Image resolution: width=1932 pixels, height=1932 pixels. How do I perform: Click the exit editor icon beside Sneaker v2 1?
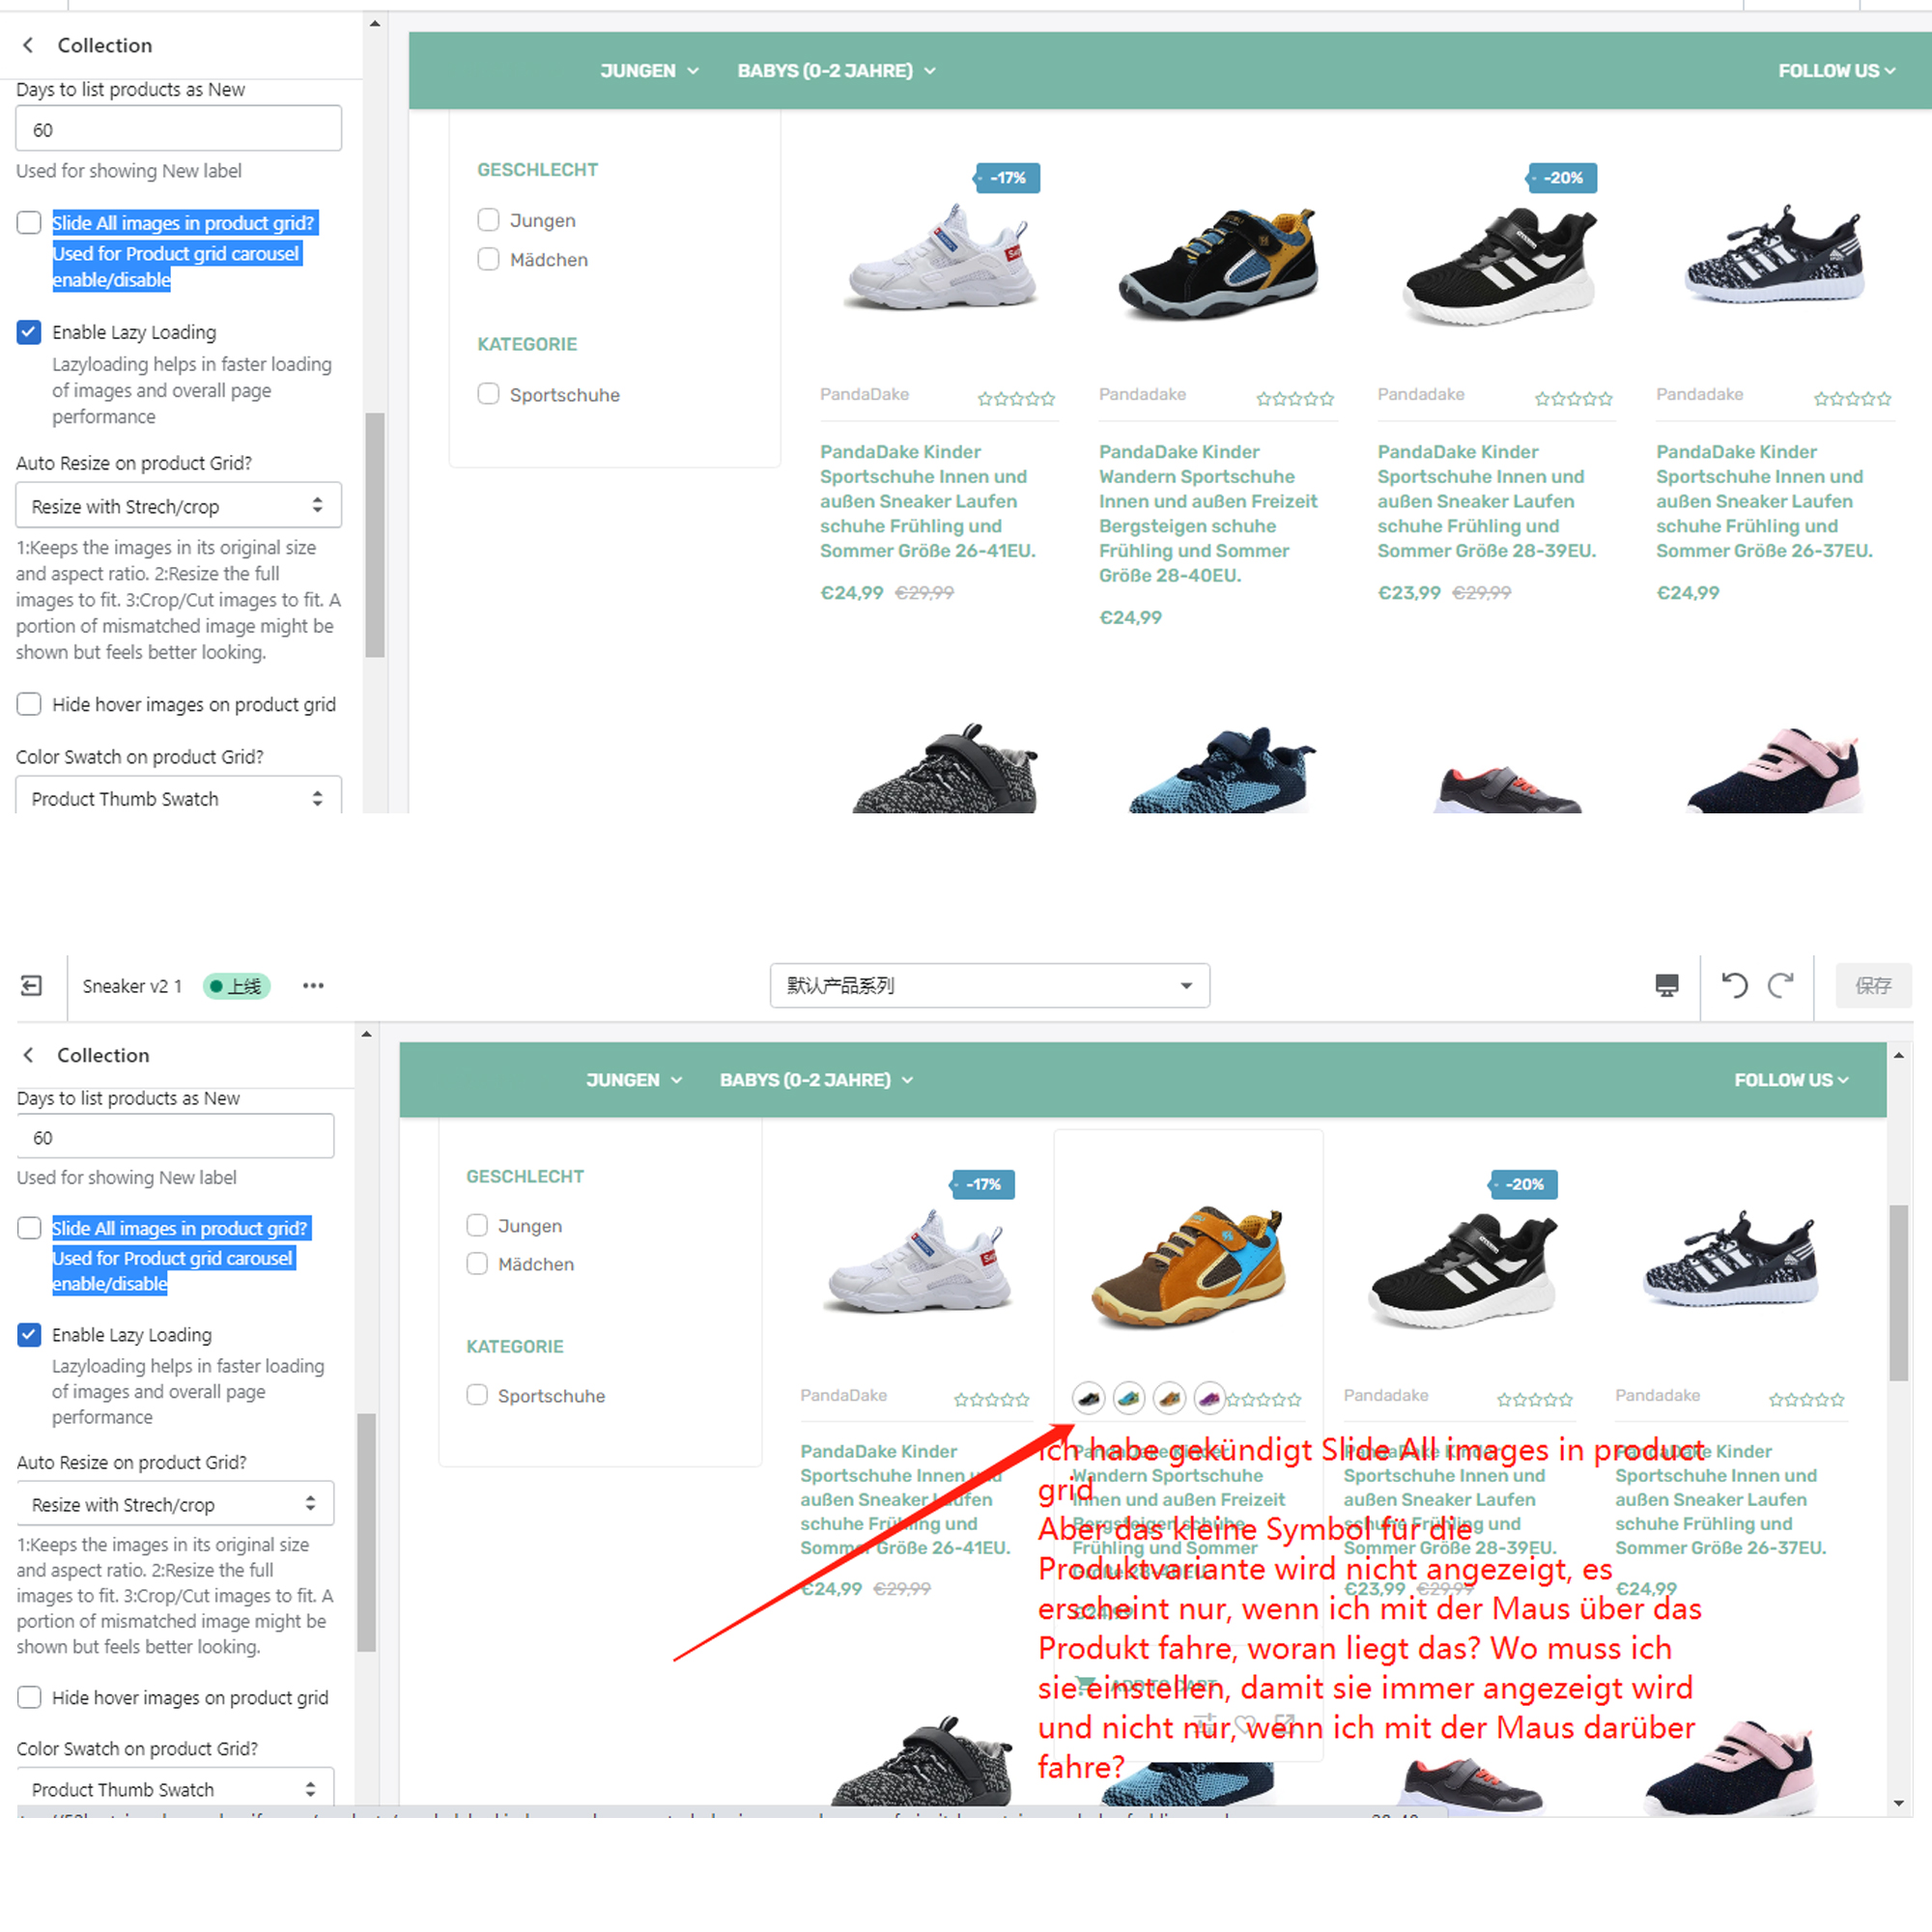(x=32, y=986)
